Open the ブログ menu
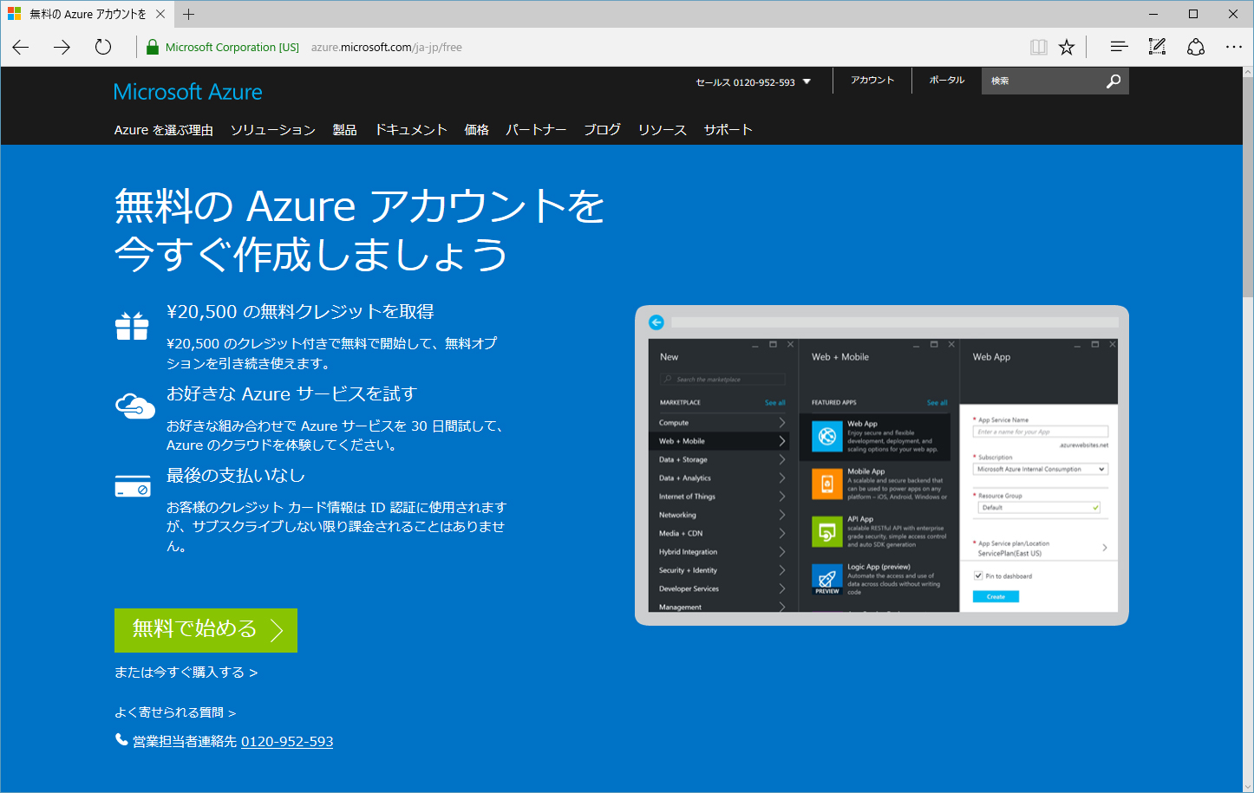 pyautogui.click(x=602, y=130)
